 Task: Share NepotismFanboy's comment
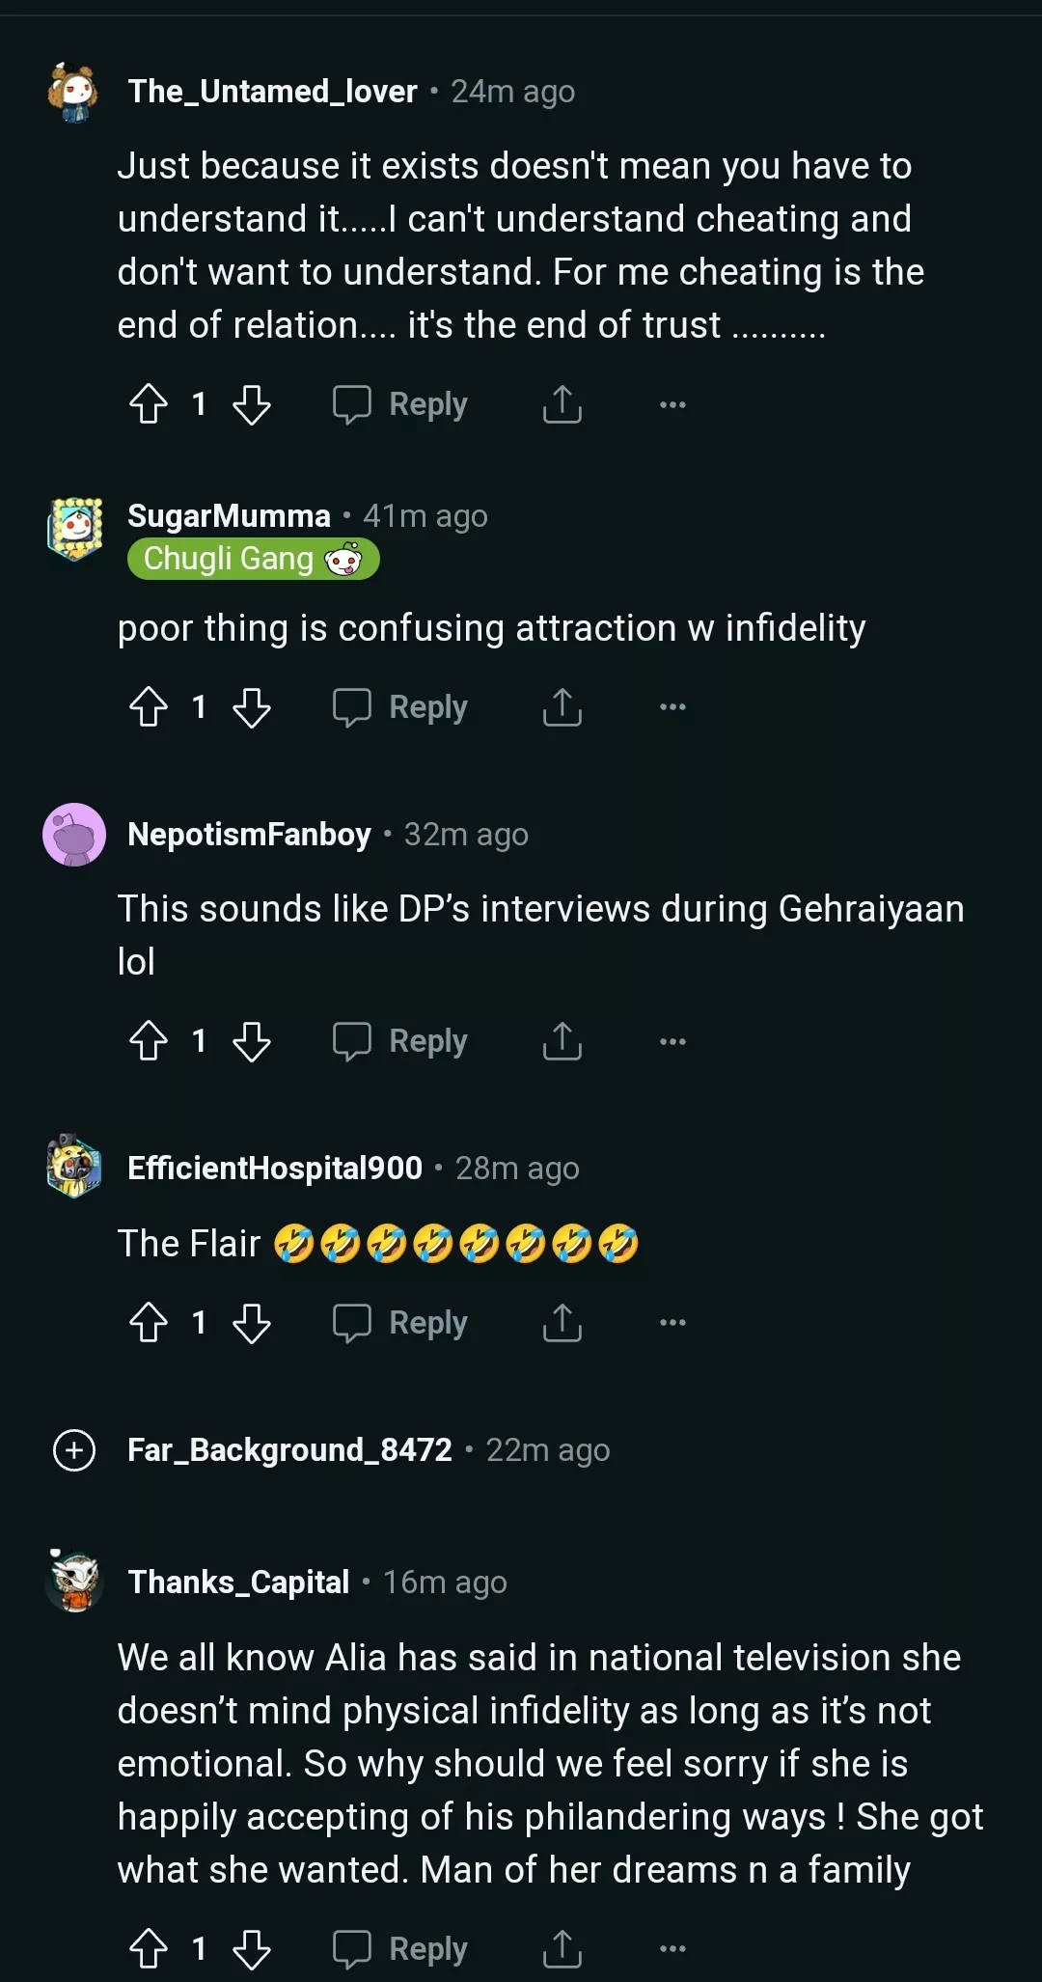click(x=562, y=1041)
